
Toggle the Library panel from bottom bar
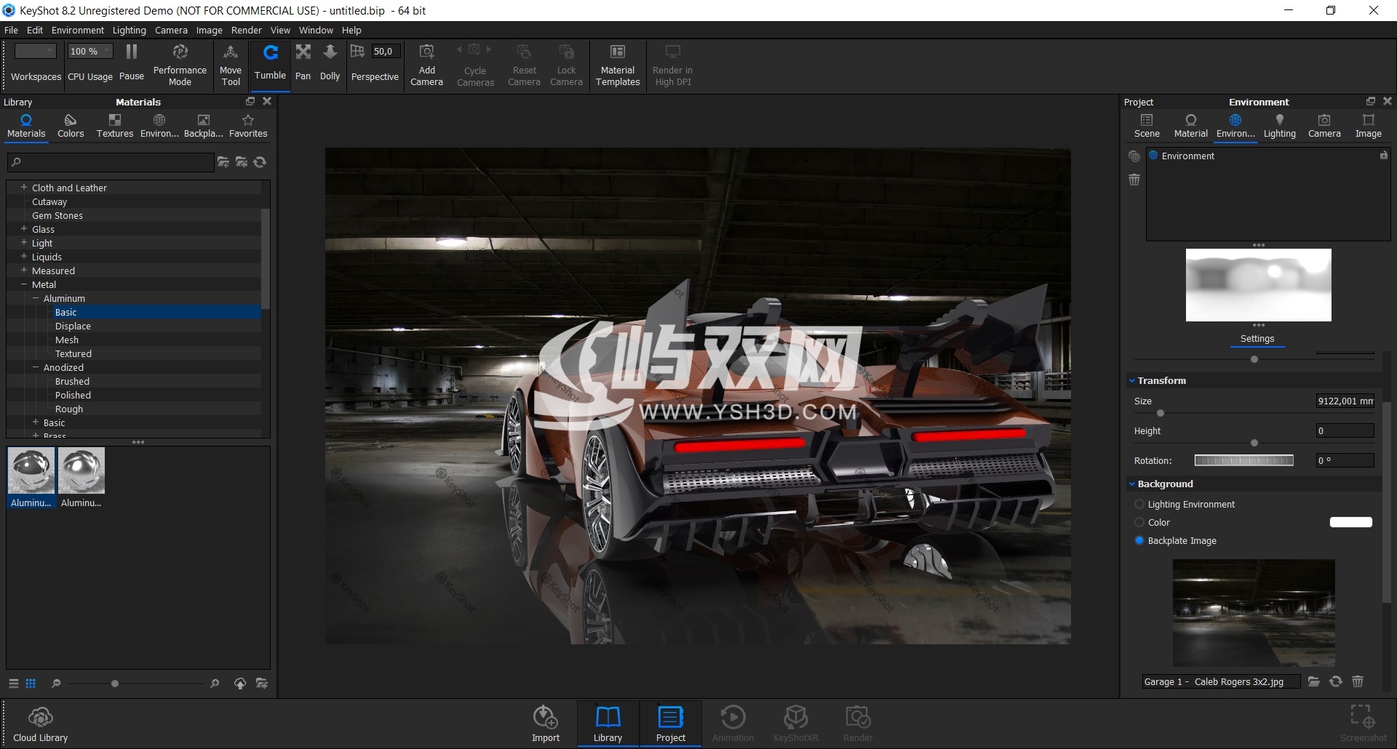[x=608, y=724]
